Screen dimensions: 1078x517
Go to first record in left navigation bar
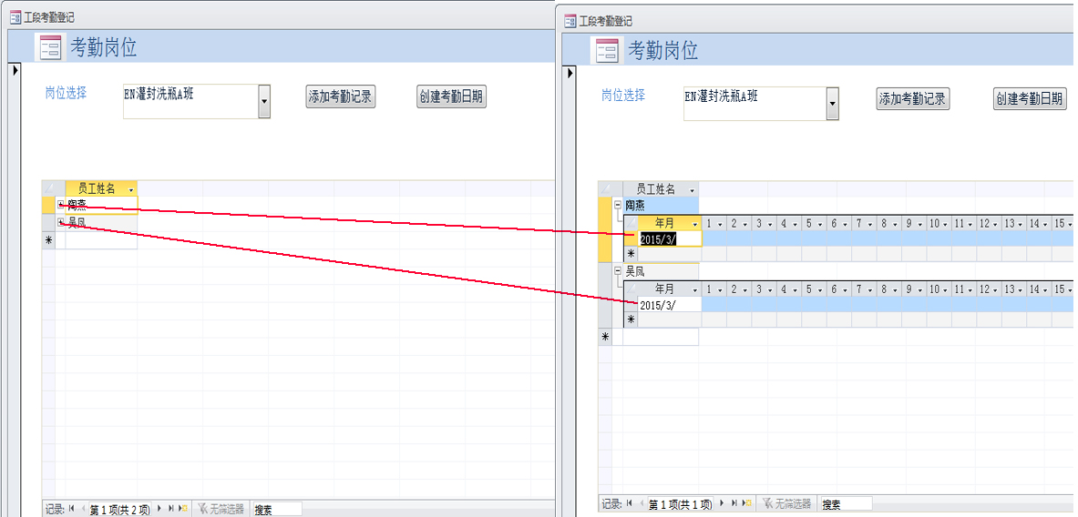[71, 510]
